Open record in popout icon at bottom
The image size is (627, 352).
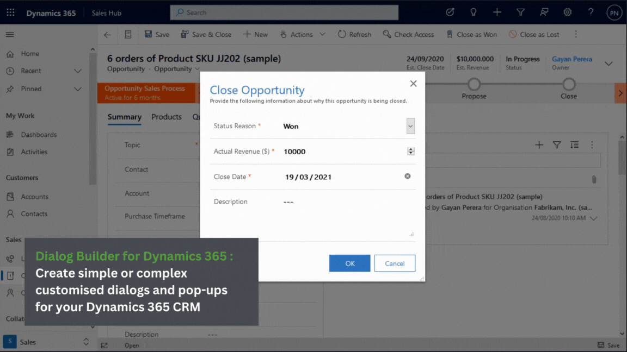[x=104, y=345]
